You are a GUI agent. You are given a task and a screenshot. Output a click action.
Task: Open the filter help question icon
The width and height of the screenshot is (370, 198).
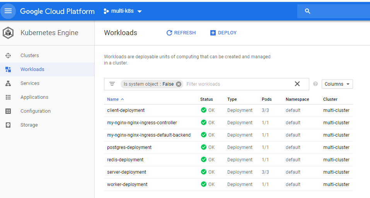pos(315,84)
